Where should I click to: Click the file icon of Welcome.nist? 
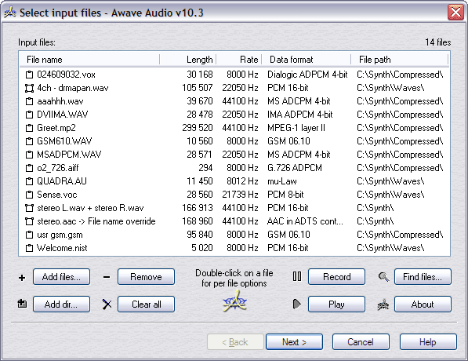tap(29, 248)
